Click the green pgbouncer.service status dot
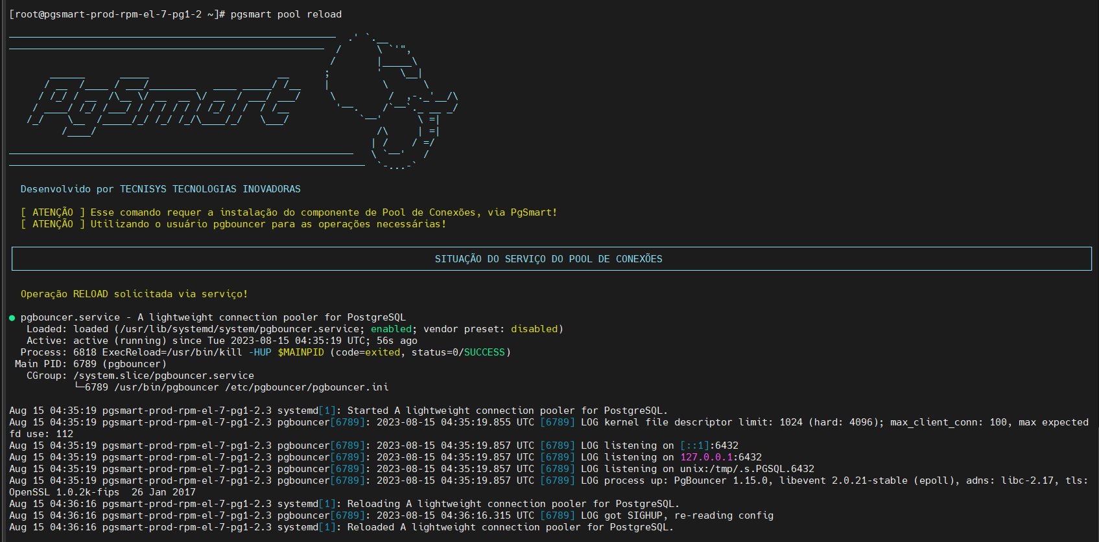The height and width of the screenshot is (542, 1099). (x=12, y=318)
